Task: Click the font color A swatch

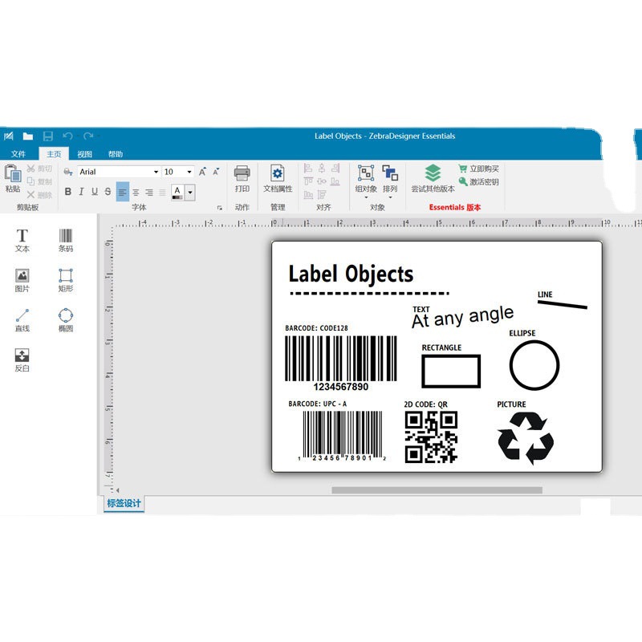Action: click(x=177, y=192)
